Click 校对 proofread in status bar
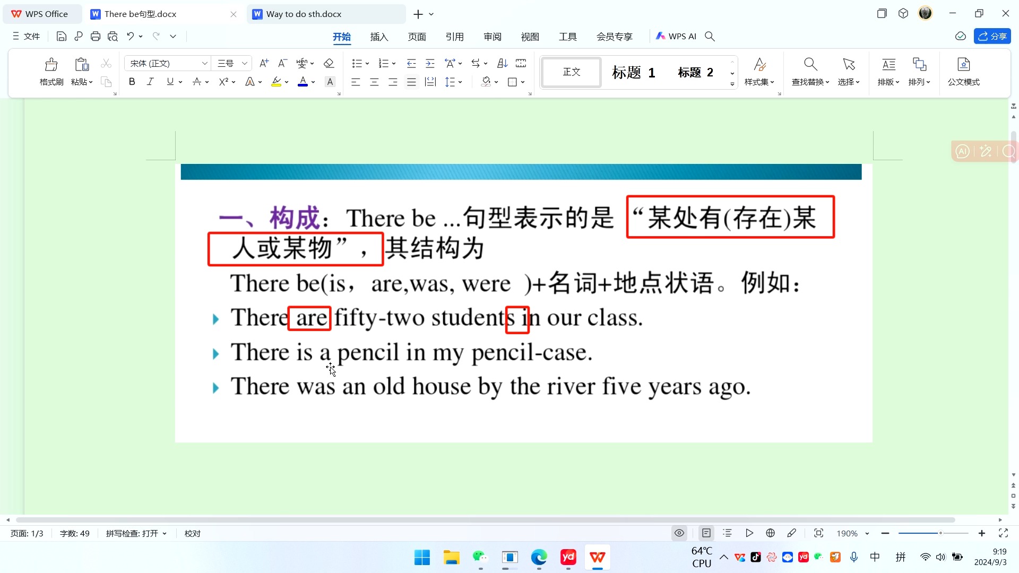 pos(193,533)
